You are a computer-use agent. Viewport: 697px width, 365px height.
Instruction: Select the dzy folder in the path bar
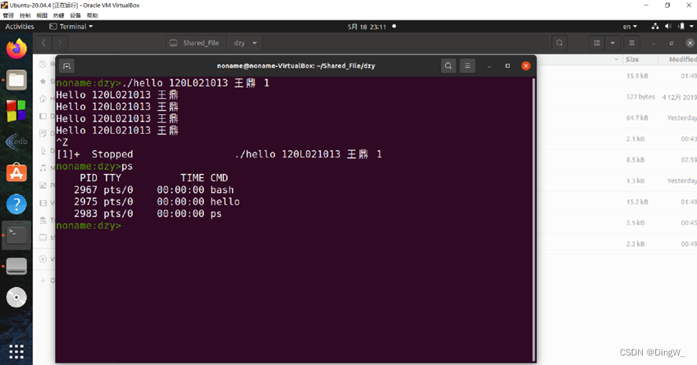pyautogui.click(x=240, y=43)
